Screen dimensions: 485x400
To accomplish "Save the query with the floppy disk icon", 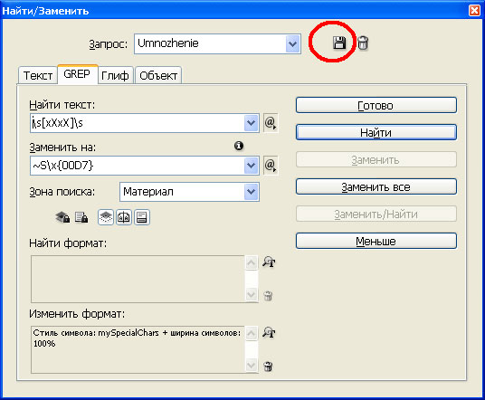I will point(339,43).
